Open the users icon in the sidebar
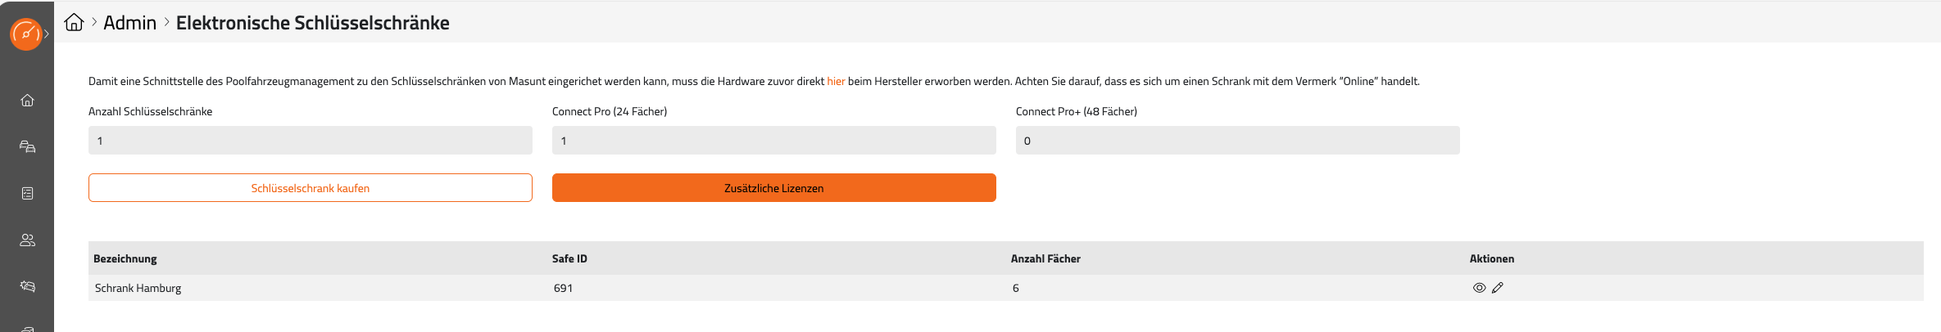The width and height of the screenshot is (1941, 332). [x=27, y=240]
